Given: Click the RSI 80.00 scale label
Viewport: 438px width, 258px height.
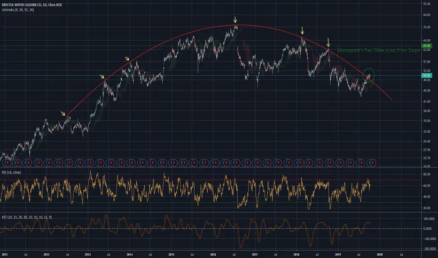Looking at the screenshot, I should coord(427,175).
